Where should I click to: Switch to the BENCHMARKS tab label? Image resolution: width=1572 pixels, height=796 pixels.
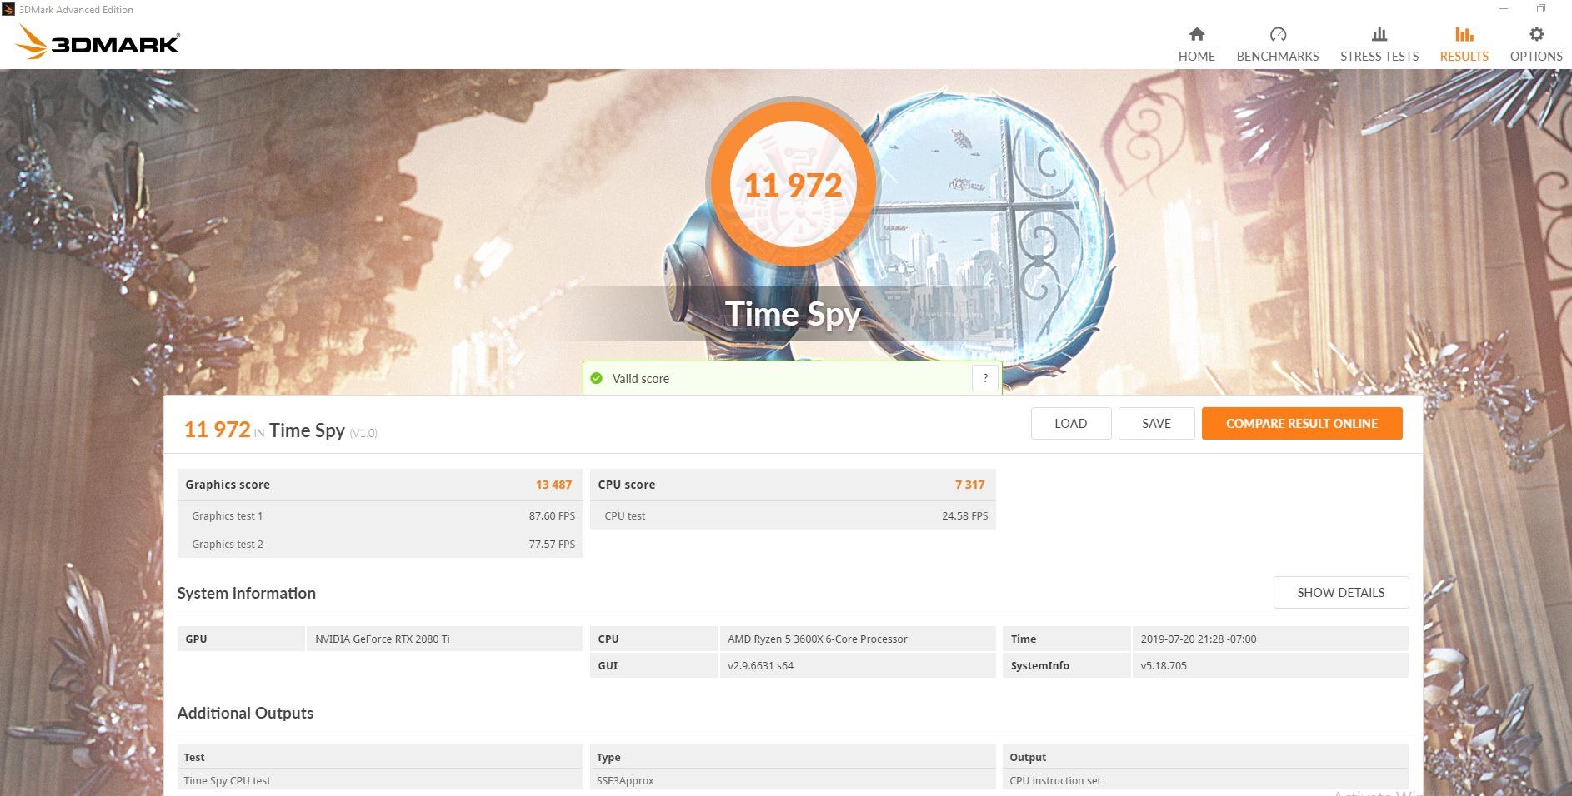[x=1278, y=56]
